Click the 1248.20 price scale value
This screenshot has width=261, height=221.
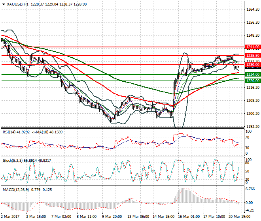pos(253,36)
